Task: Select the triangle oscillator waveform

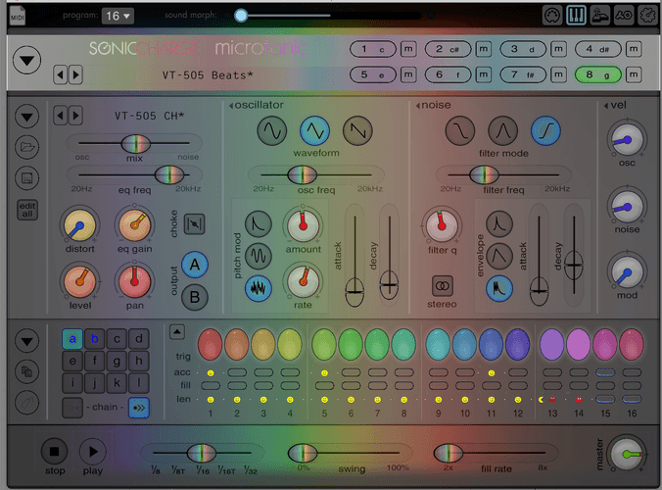Action: coord(314,131)
